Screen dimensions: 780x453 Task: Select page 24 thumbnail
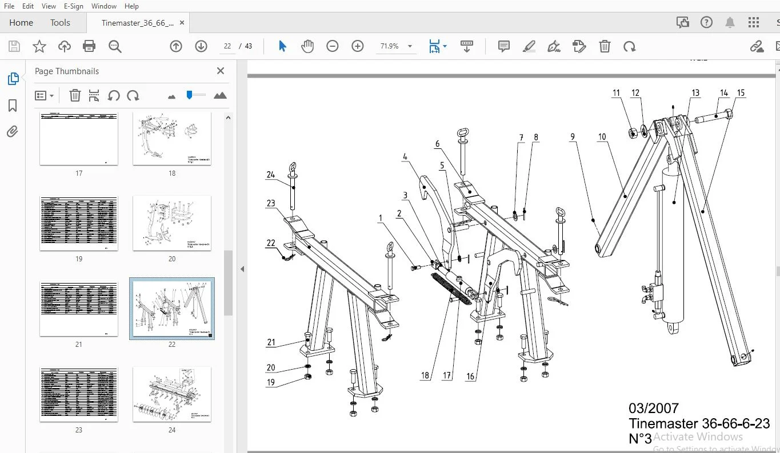click(172, 394)
